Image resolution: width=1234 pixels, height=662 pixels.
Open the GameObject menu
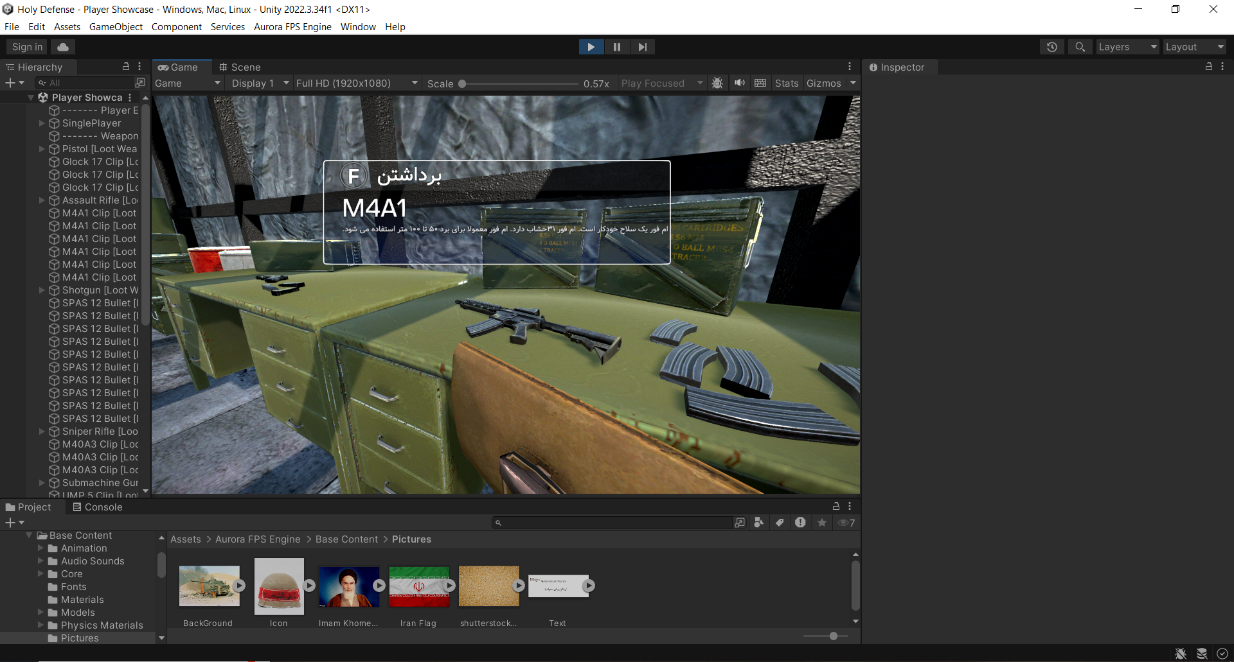(x=116, y=27)
